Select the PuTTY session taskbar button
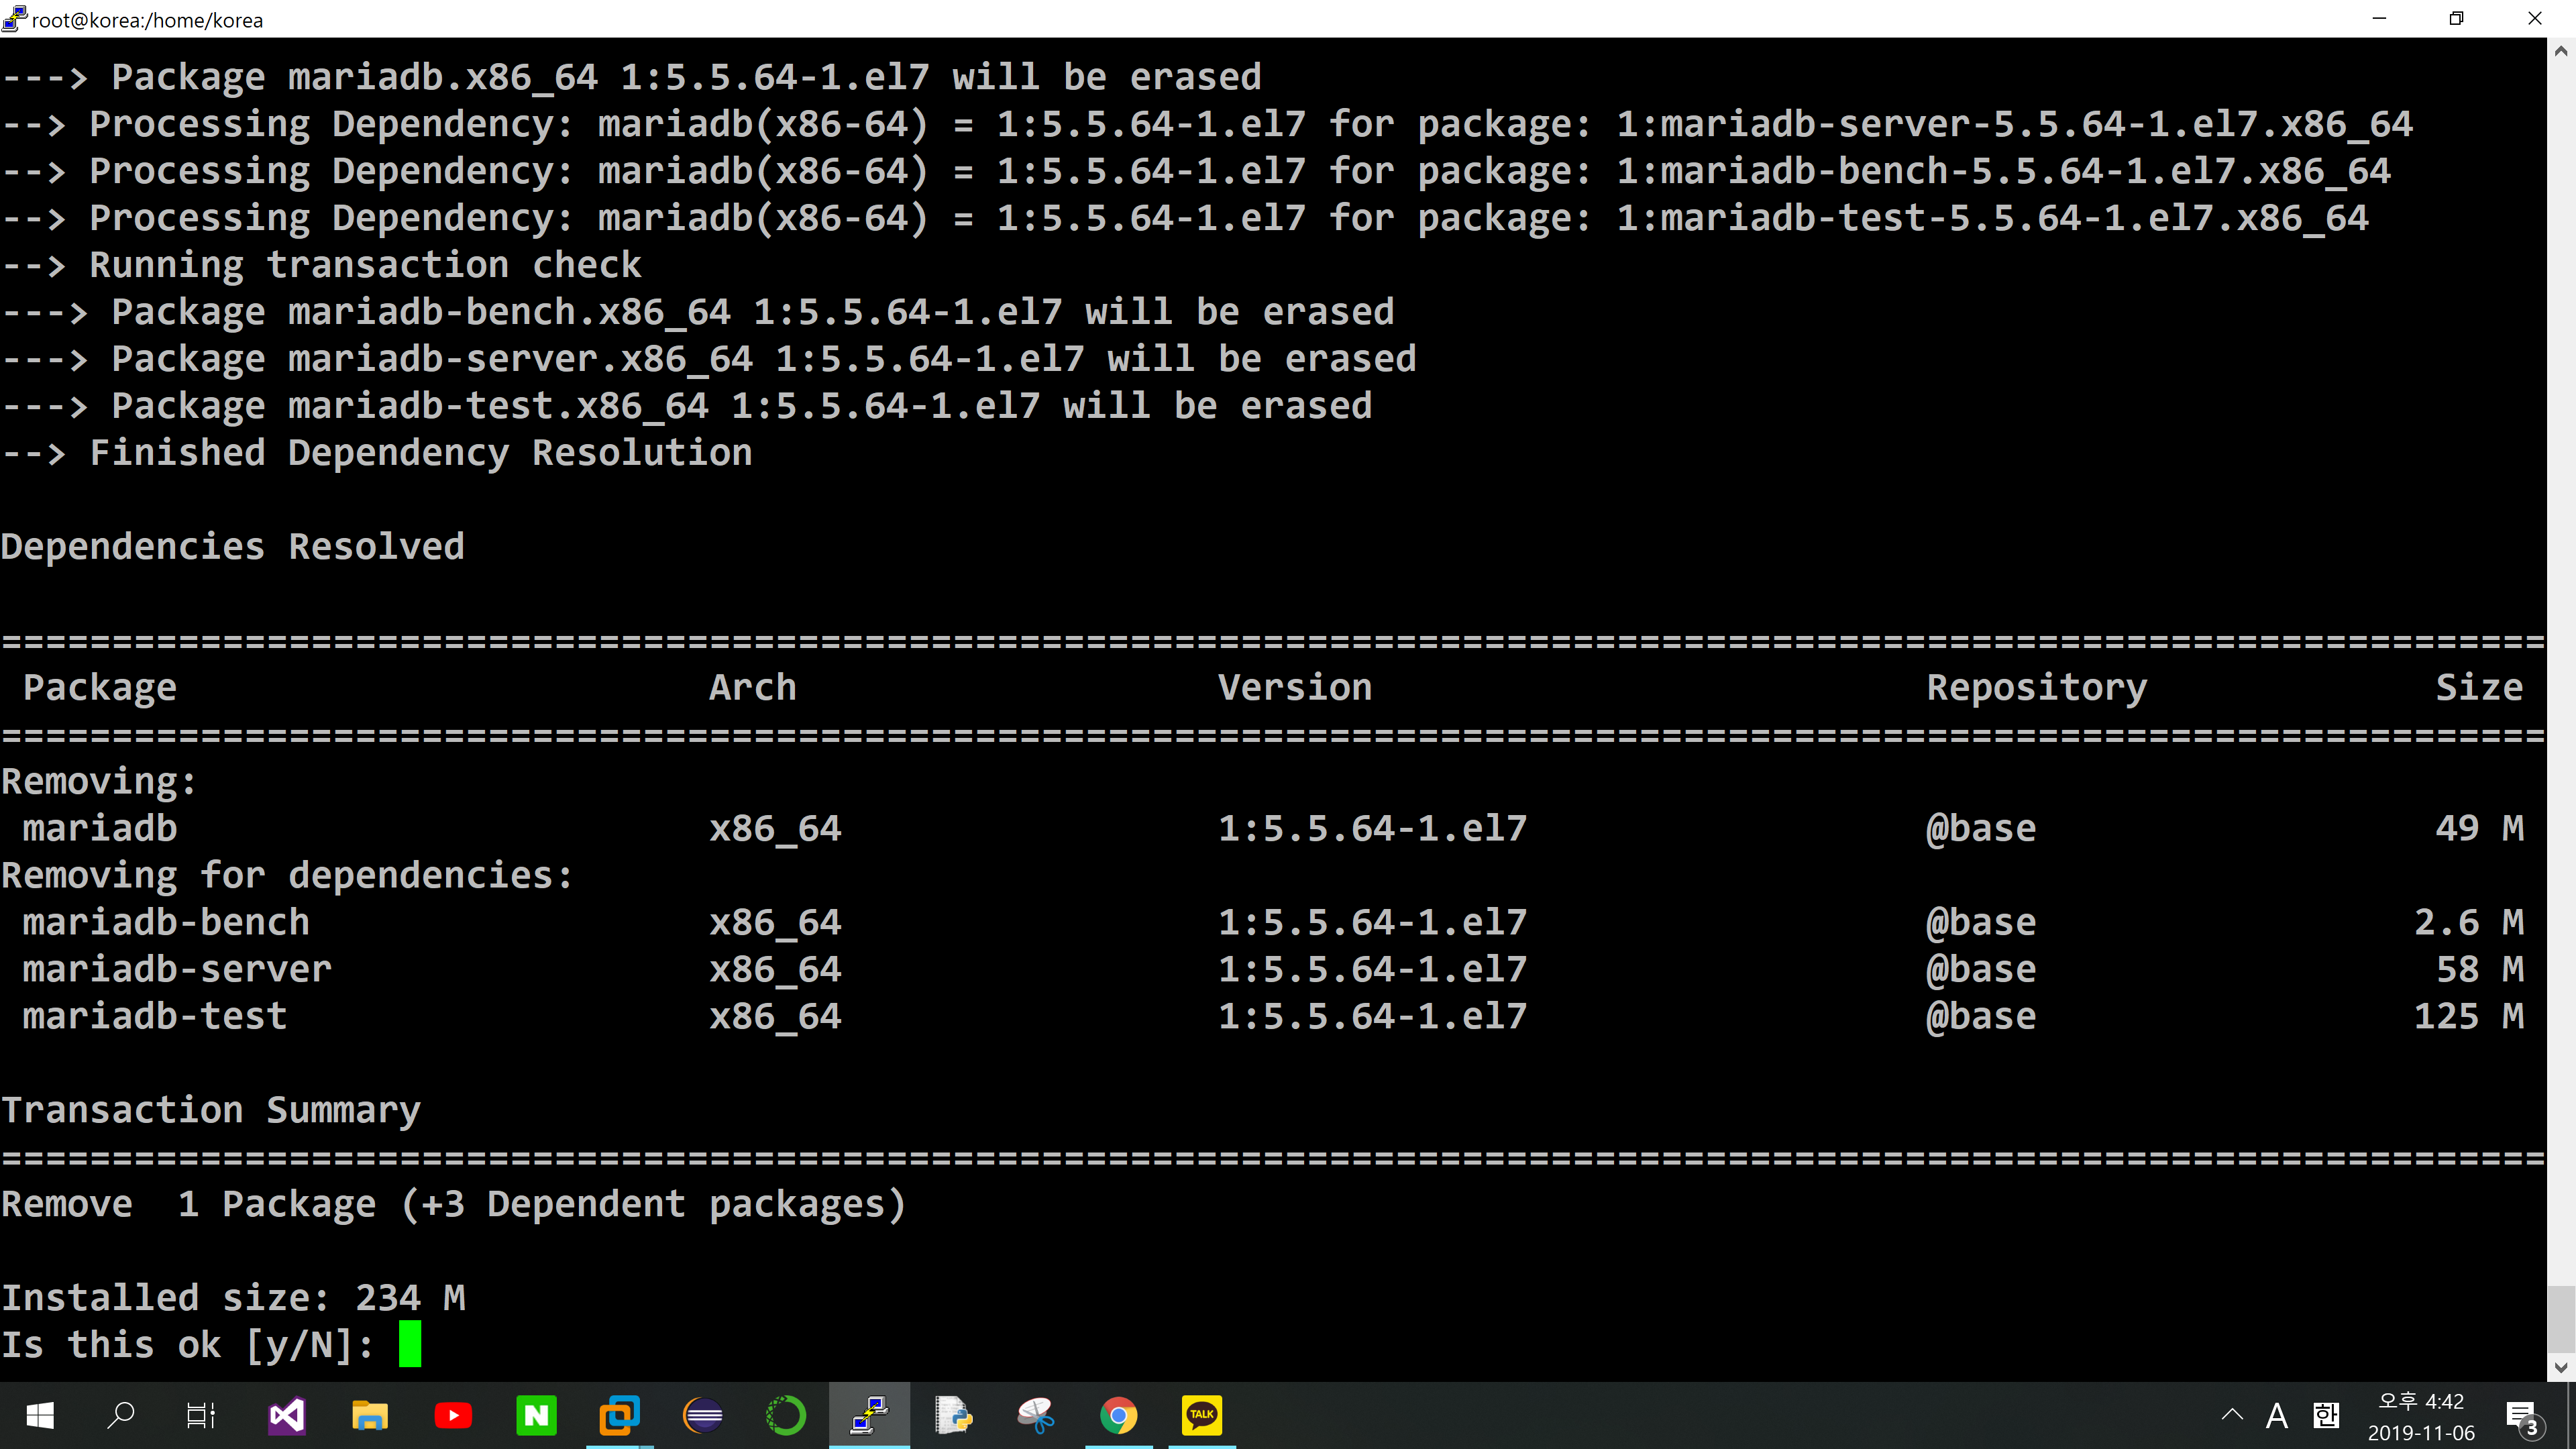Viewport: 2576px width, 1449px height. tap(869, 1415)
